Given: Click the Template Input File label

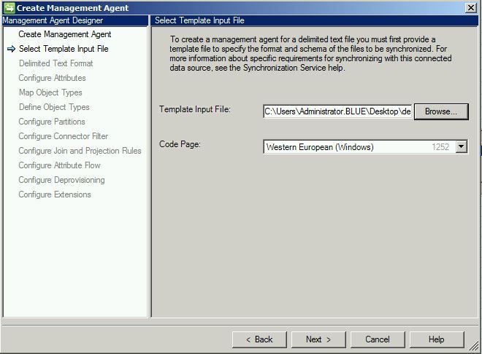Looking at the screenshot, I should click(194, 109).
